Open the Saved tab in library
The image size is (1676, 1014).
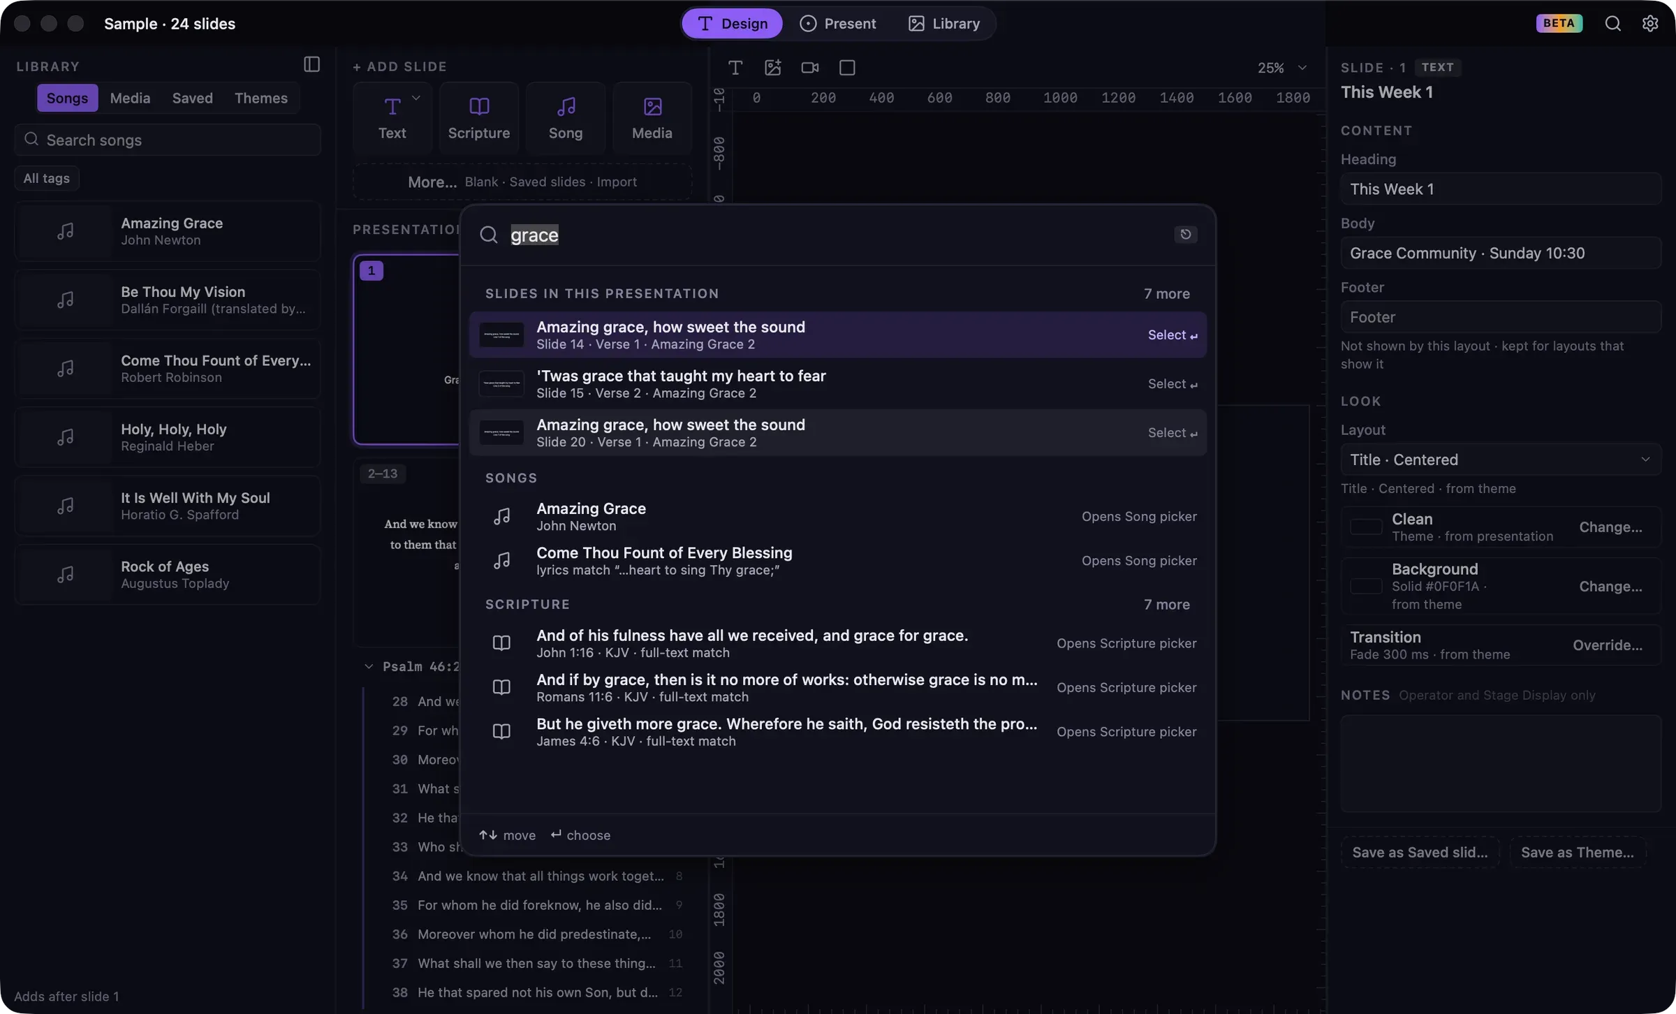coord(193,98)
